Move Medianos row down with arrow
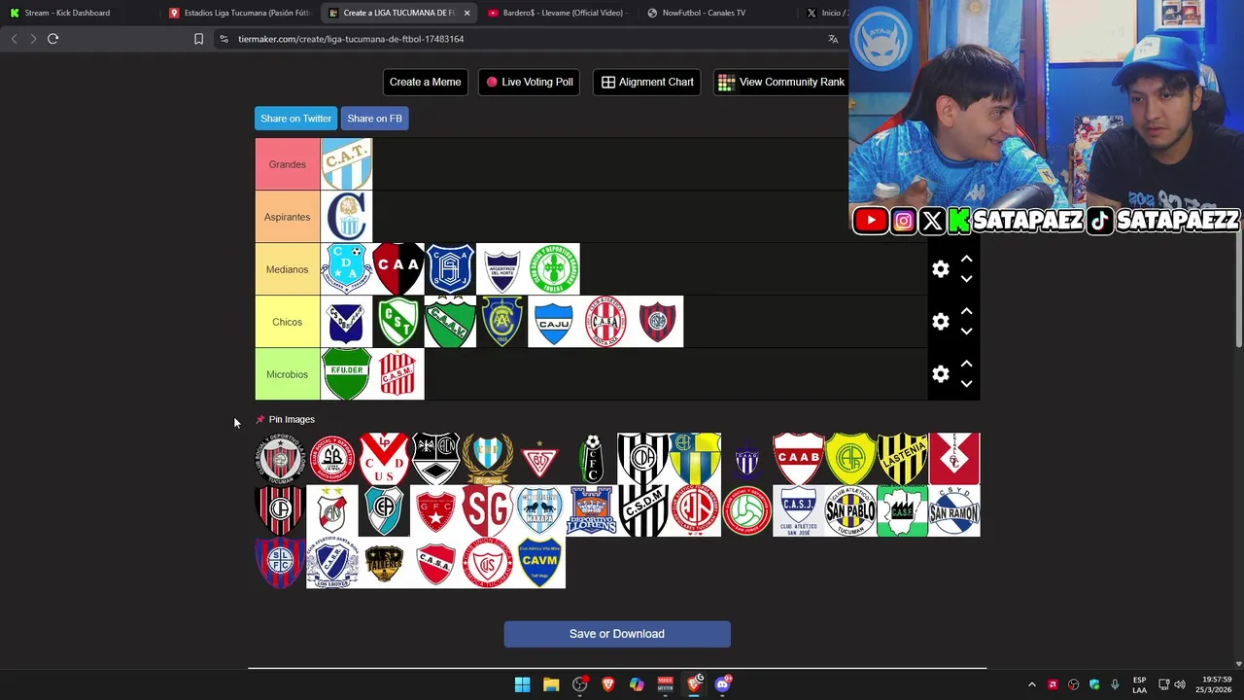Viewport: 1244px width, 700px height. click(x=966, y=279)
